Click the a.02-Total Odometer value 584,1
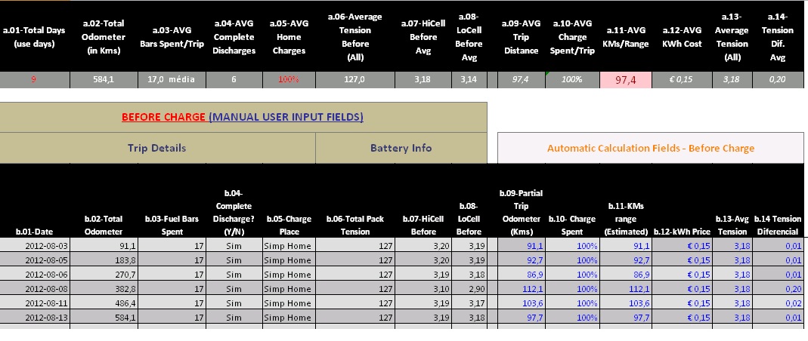808x341 pixels. (103, 80)
